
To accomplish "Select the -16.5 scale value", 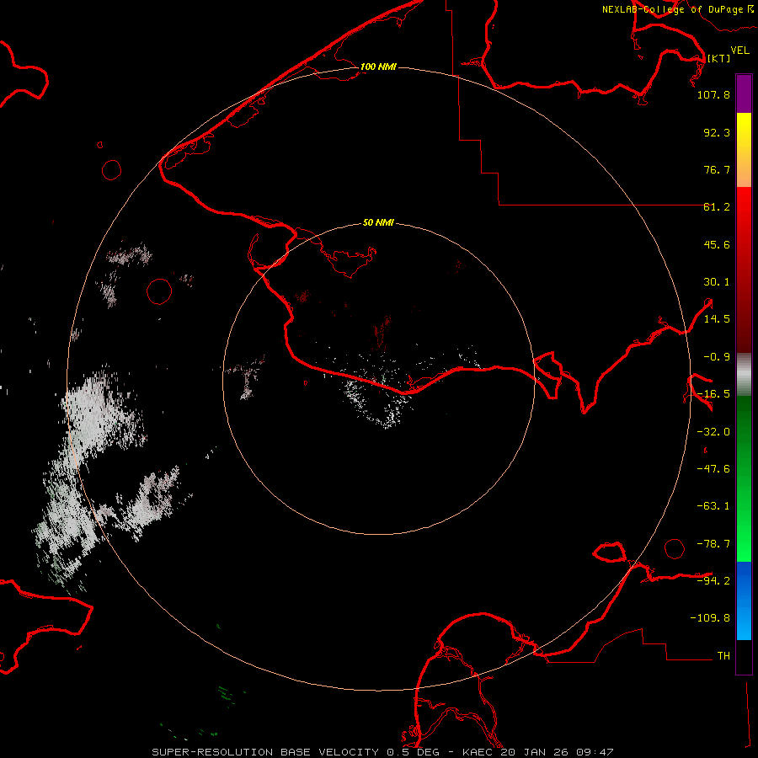I will tap(713, 394).
